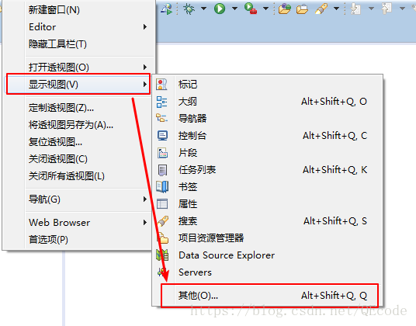The image size is (416, 326).
Task: Click the 项目资源管理器 project explorer icon
Action: pyautogui.click(x=163, y=238)
